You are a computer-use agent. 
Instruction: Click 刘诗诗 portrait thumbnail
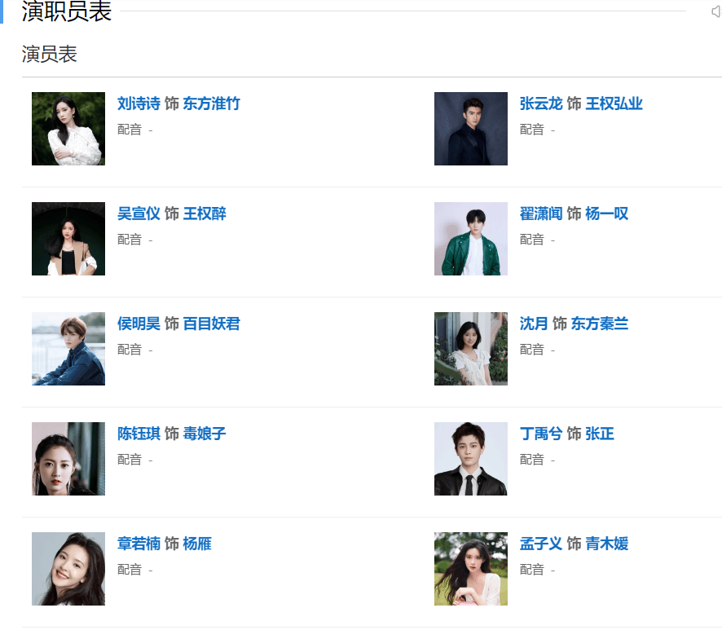68,129
